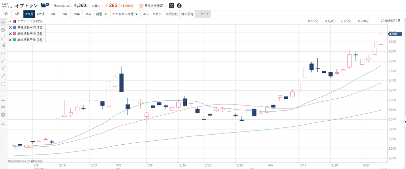Screen dimensions: 406x169
Task: Switch chart range to 1年
Action: click(x=53, y=14)
